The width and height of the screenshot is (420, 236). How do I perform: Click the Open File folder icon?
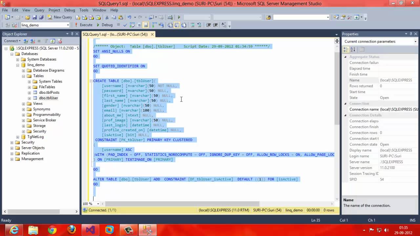coord(28,17)
